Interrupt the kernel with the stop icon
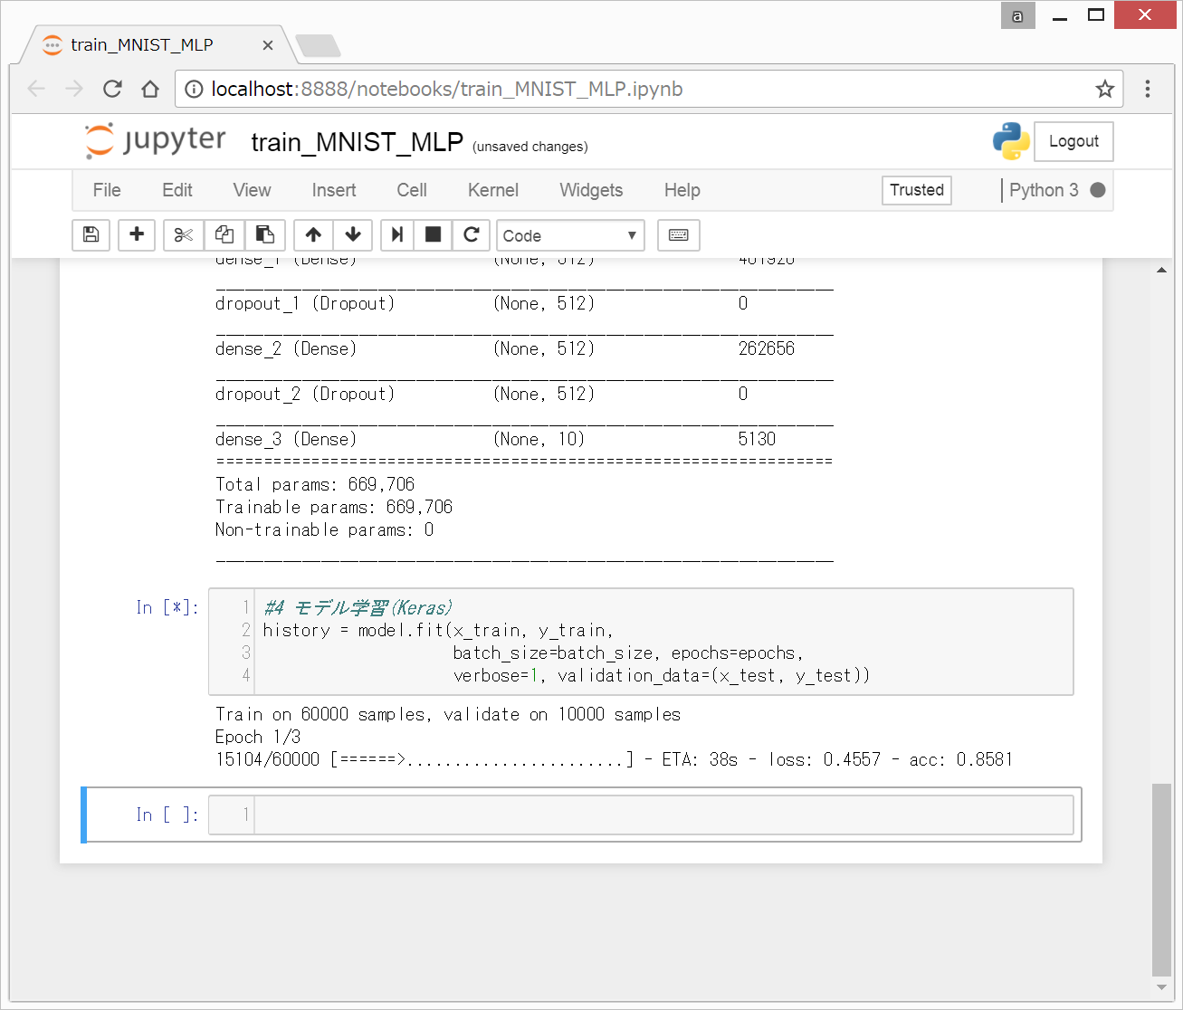 tap(433, 235)
